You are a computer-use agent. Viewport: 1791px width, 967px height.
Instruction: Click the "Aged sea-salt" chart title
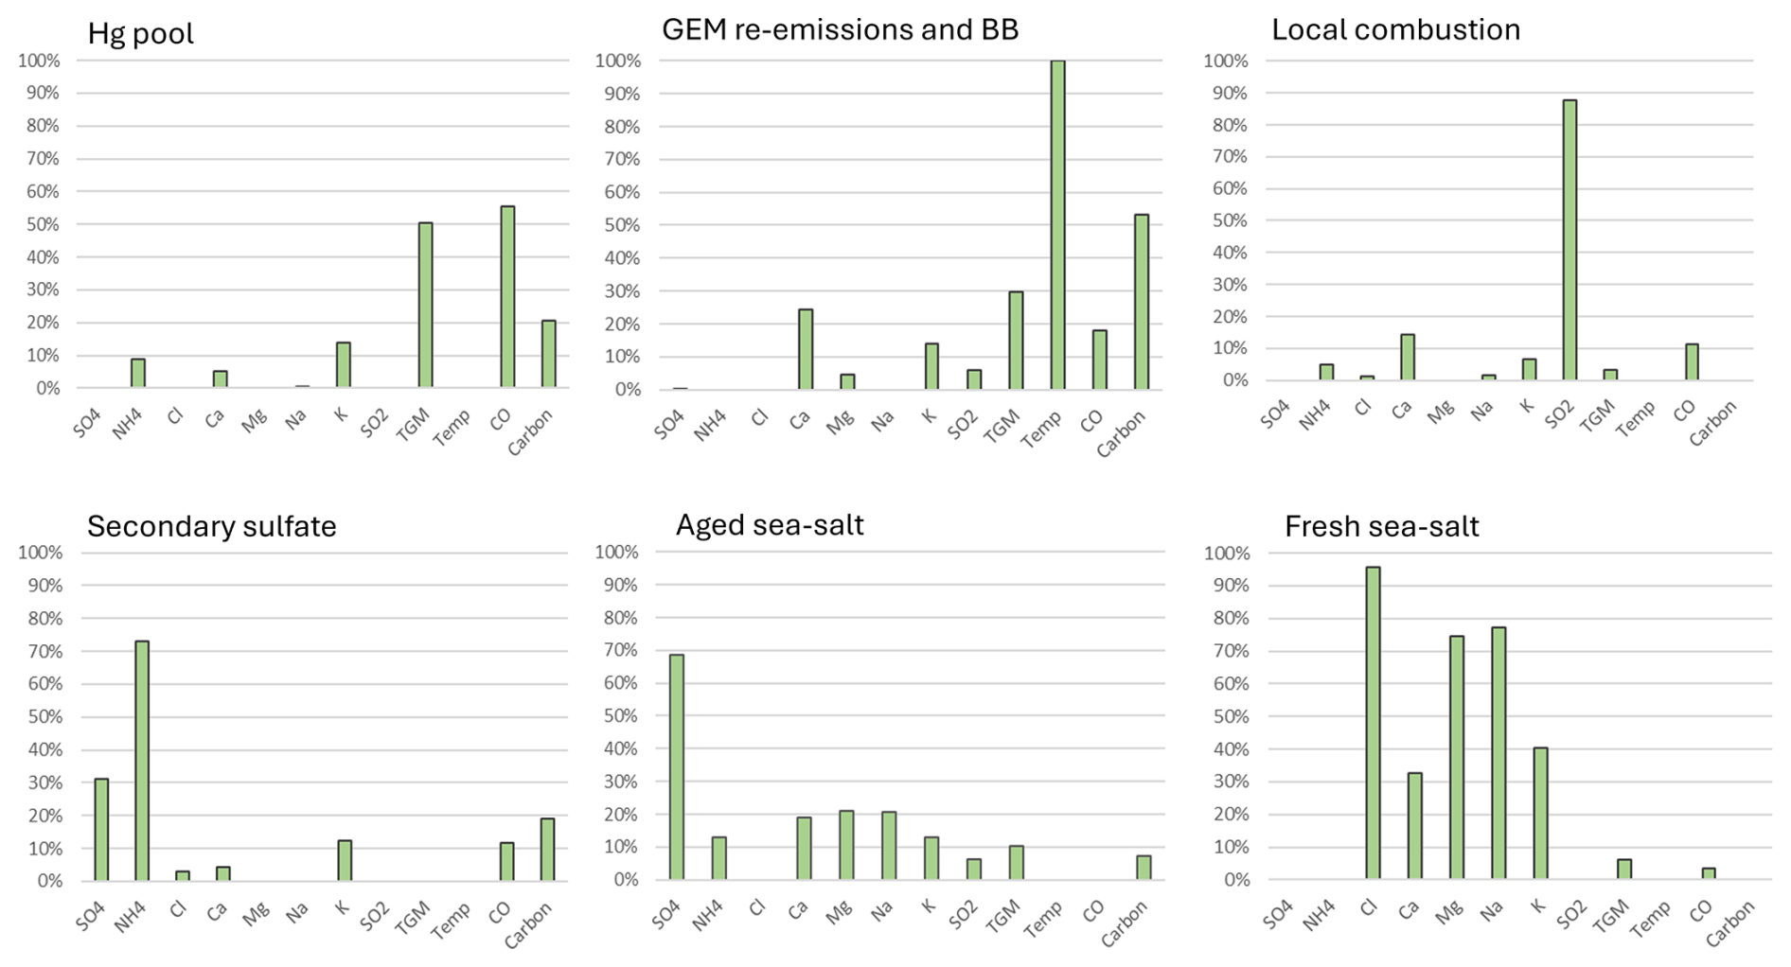pyautogui.click(x=769, y=524)
